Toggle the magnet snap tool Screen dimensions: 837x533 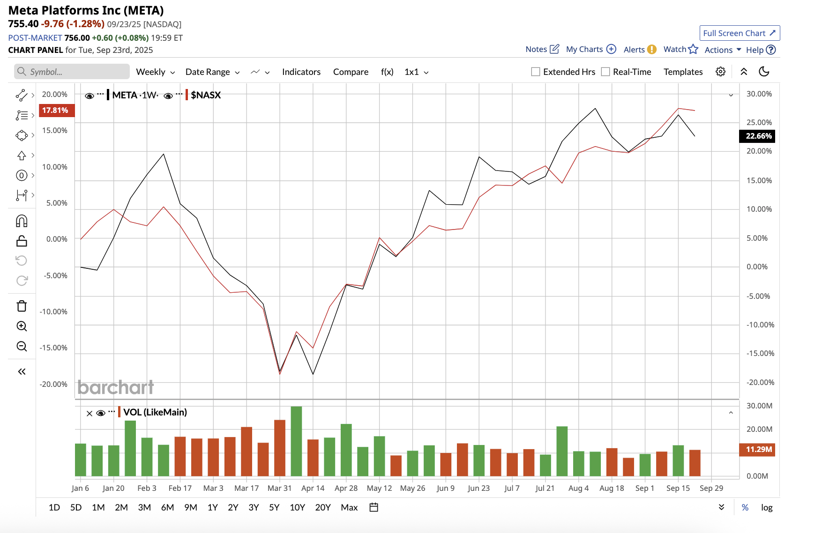pyautogui.click(x=22, y=221)
